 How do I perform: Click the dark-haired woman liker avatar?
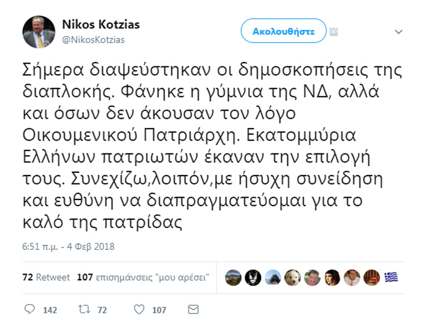tap(332, 277)
